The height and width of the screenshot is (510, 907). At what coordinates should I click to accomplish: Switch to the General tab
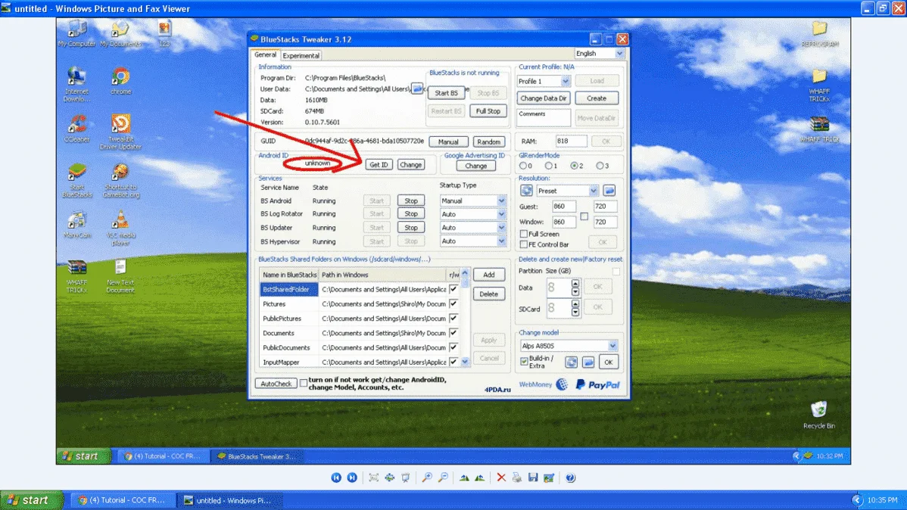coord(265,55)
